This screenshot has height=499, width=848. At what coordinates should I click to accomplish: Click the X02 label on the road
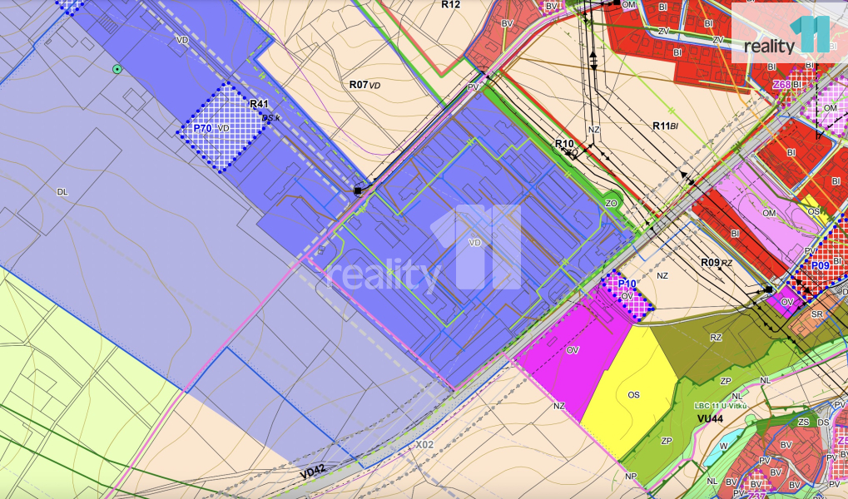[x=424, y=445]
